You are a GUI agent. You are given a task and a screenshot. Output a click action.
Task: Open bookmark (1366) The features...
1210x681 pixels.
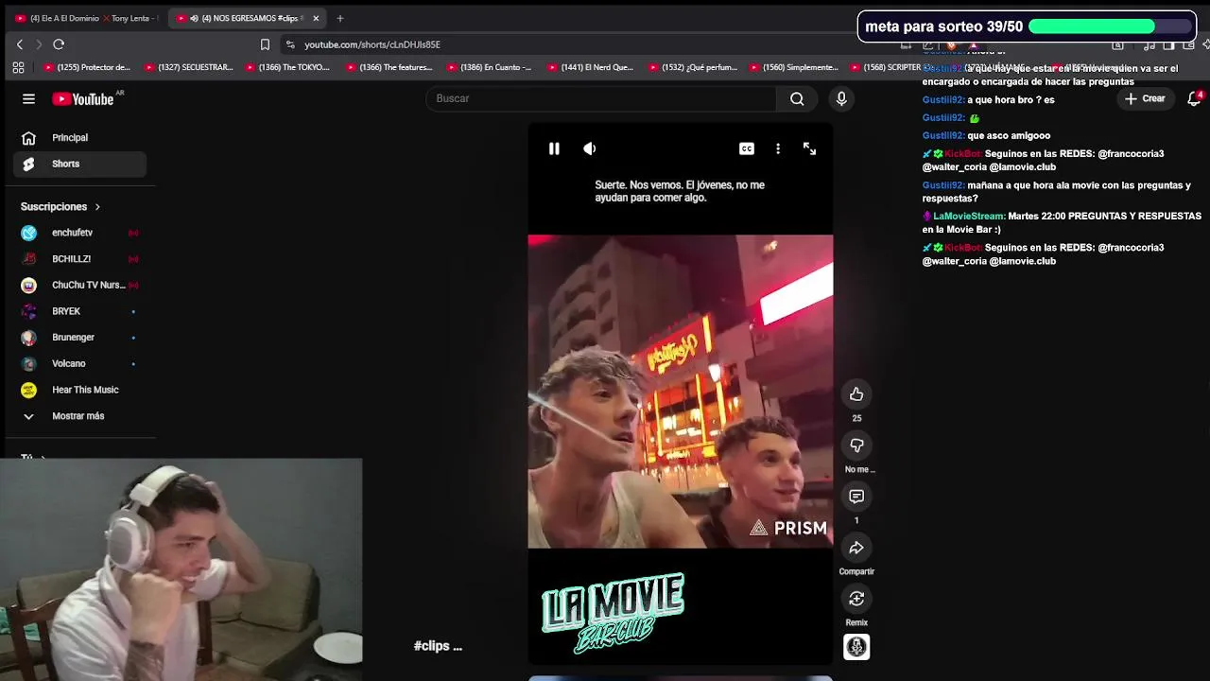tap(389, 67)
